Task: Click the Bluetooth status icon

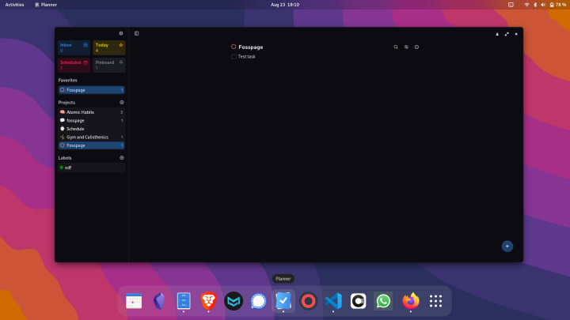Action: (535, 5)
